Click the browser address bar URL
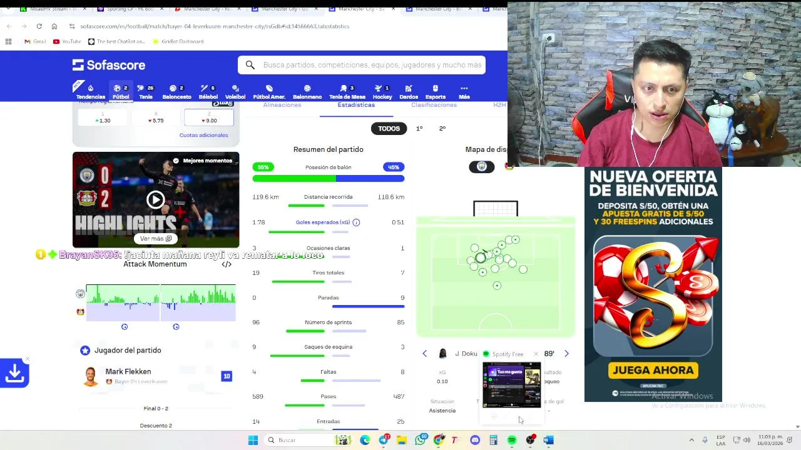 [215, 26]
